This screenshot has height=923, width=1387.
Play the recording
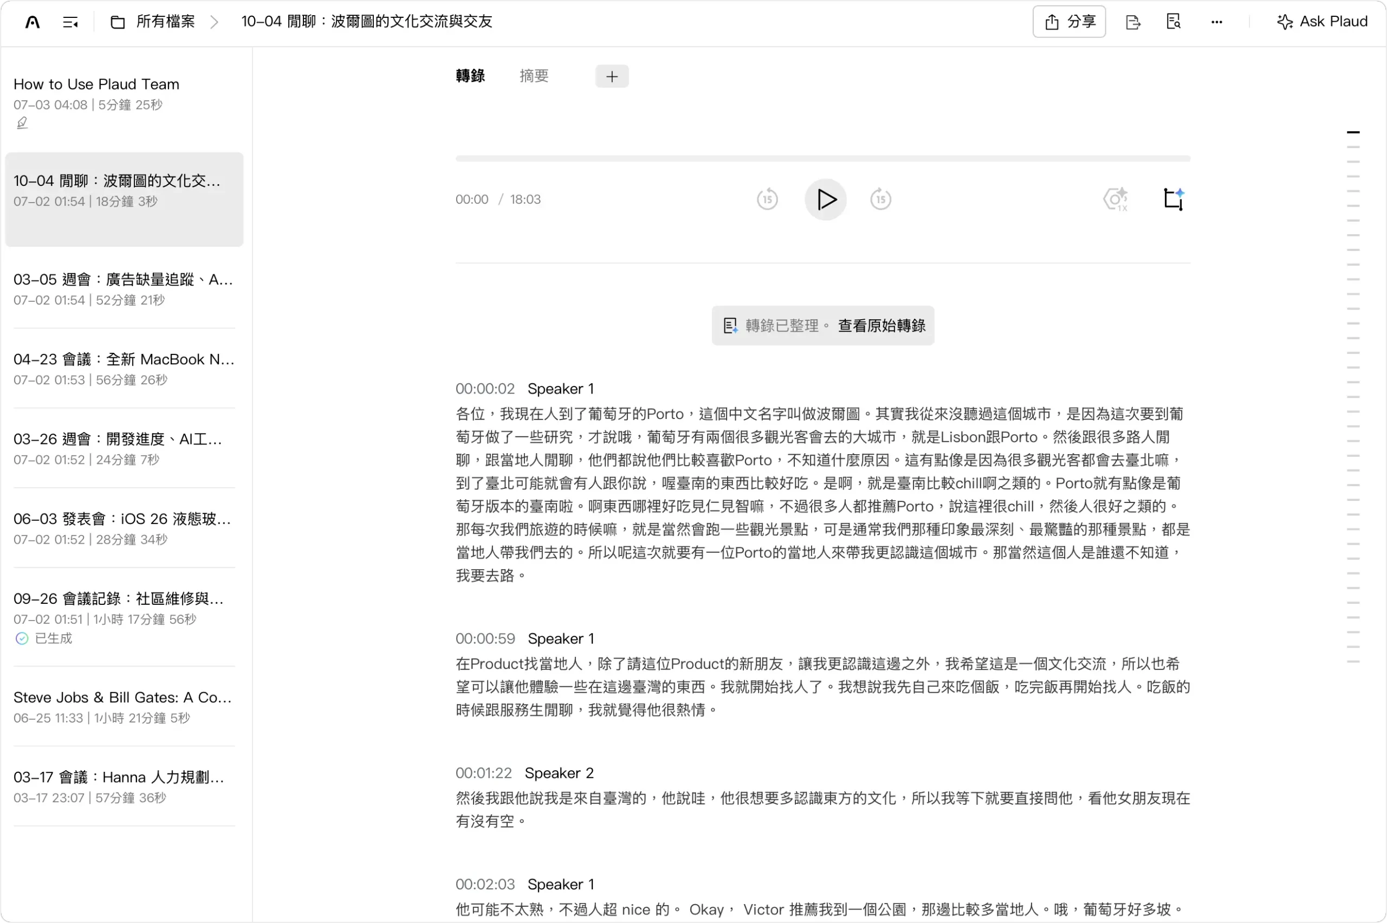pyautogui.click(x=825, y=199)
